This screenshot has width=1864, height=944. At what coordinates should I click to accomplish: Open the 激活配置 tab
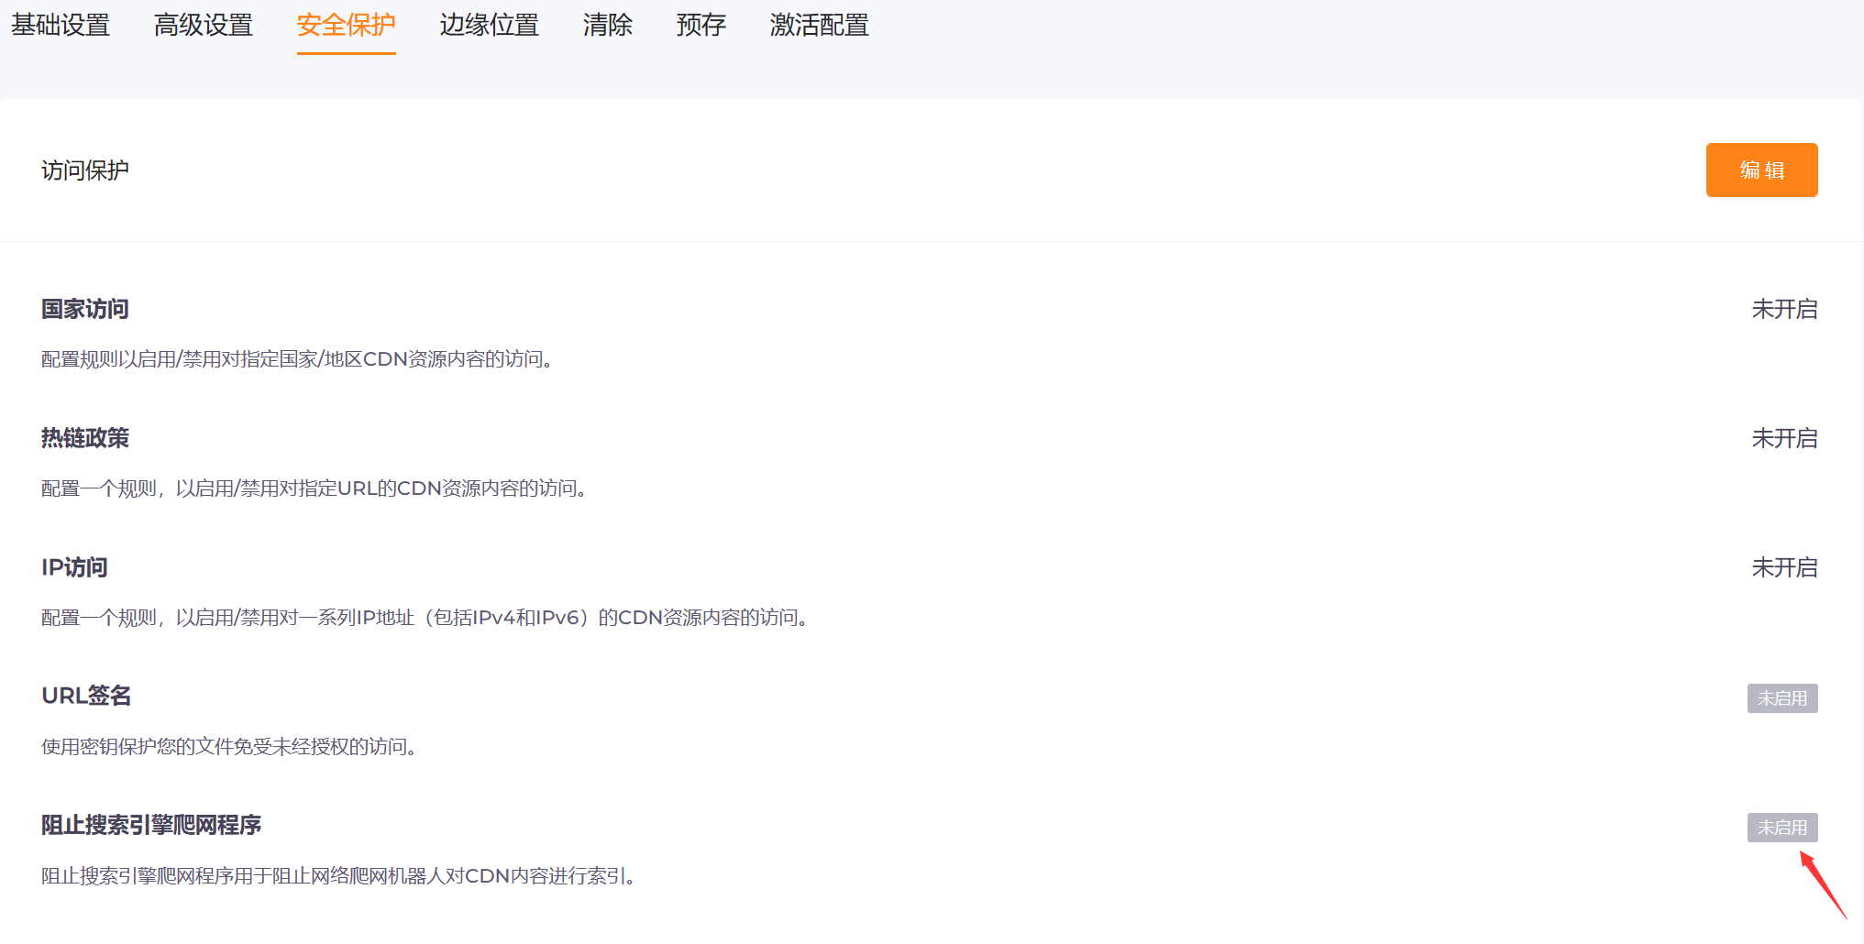[x=819, y=26]
